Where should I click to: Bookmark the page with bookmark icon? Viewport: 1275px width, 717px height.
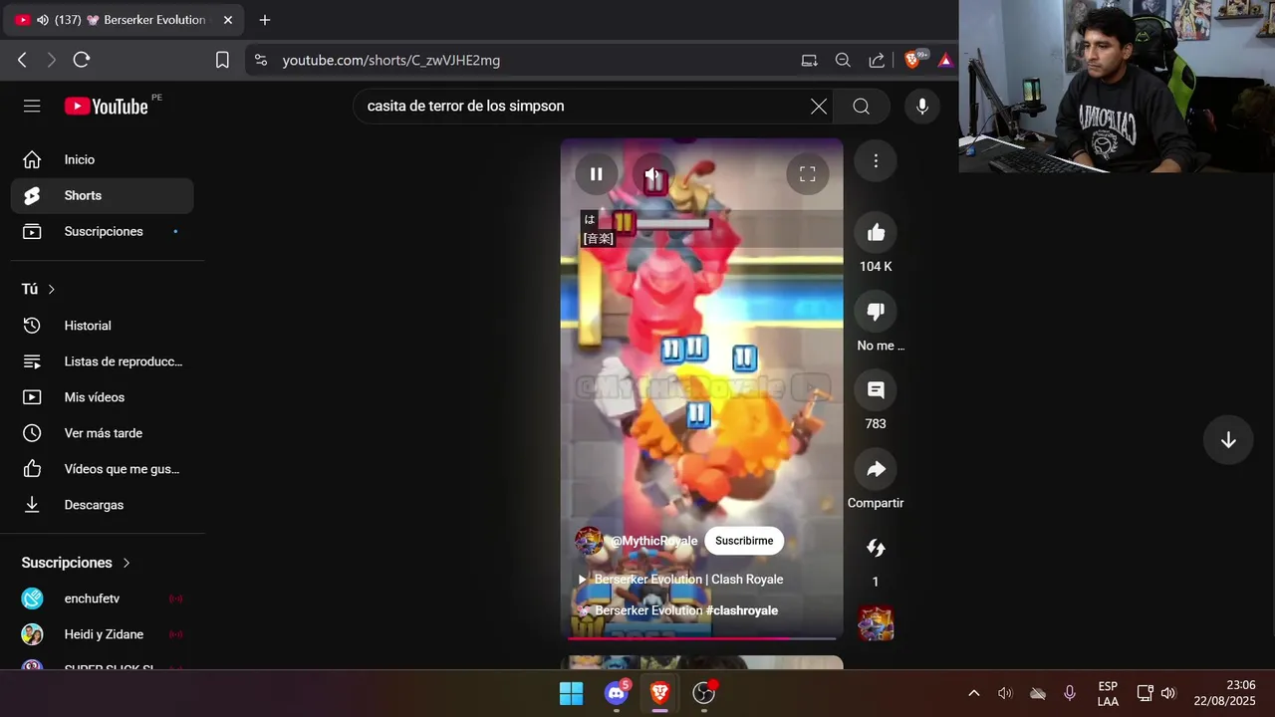[x=222, y=60]
